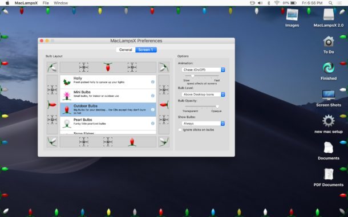The width and height of the screenshot is (348, 217).
Task: Click the Holly leaf thumbnail icon
Action: pos(67,82)
